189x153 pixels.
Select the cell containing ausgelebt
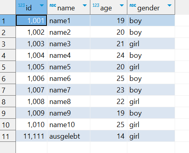click(68, 136)
